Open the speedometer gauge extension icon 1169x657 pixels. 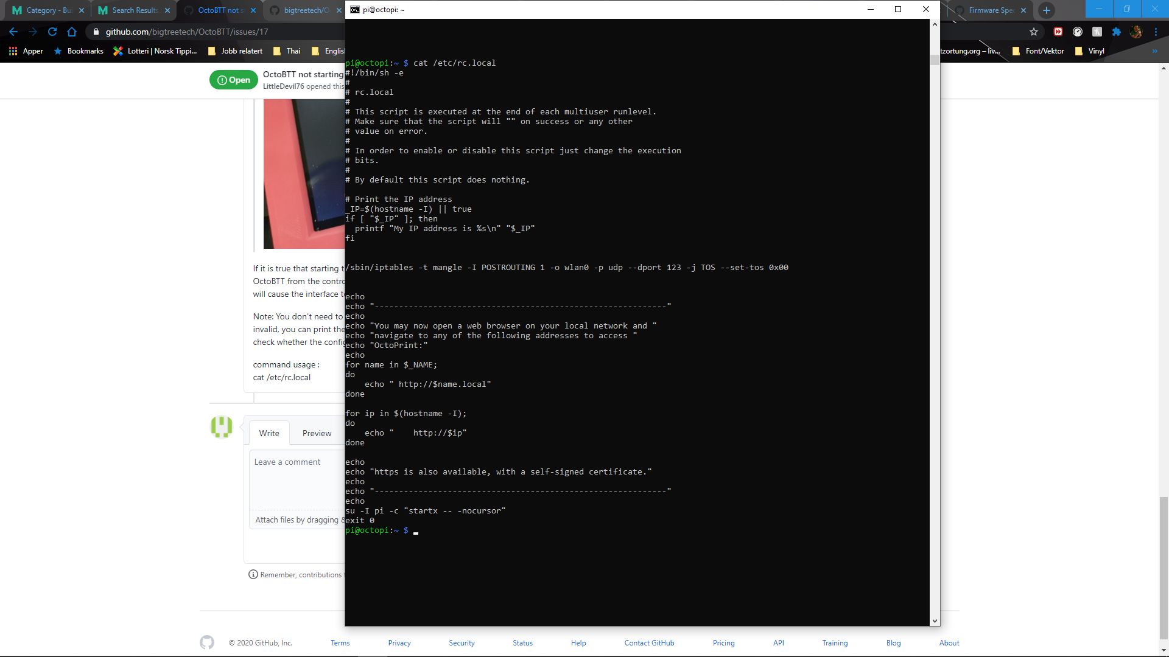coord(1078,32)
